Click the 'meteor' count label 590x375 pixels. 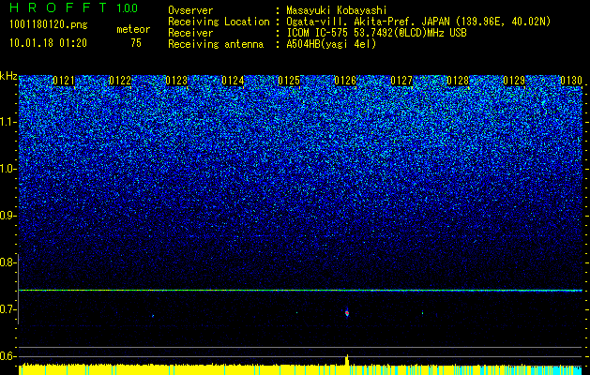click(133, 29)
